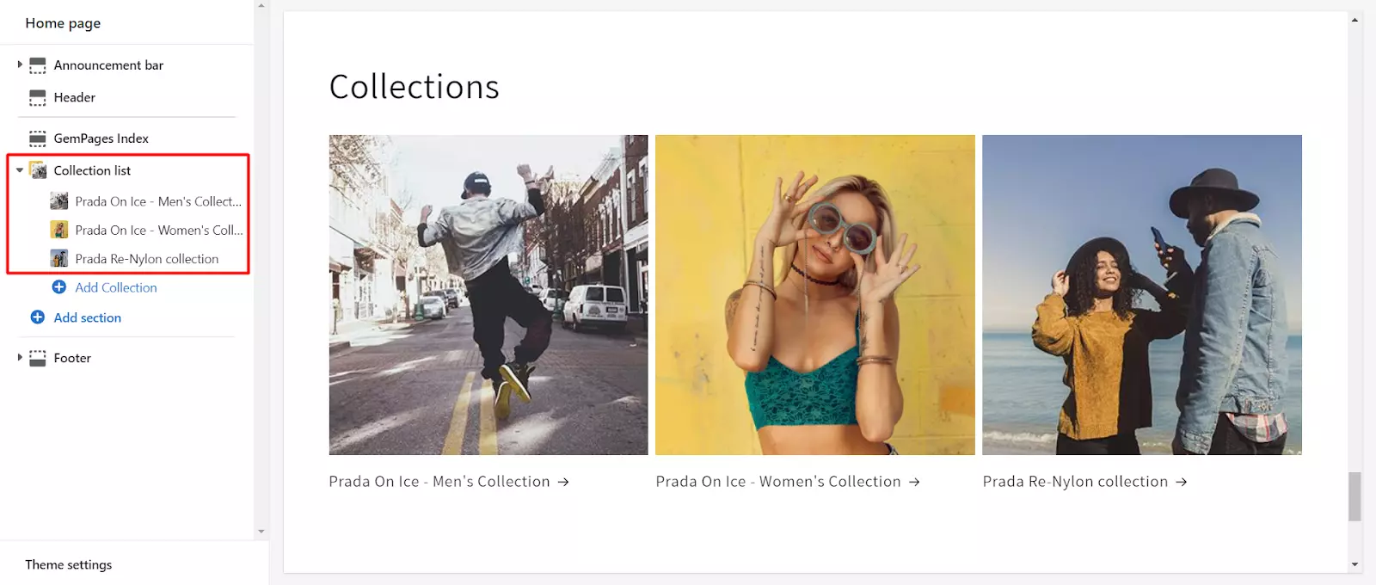The image size is (1376, 585).
Task: Click the Header section icon
Action: (x=38, y=98)
